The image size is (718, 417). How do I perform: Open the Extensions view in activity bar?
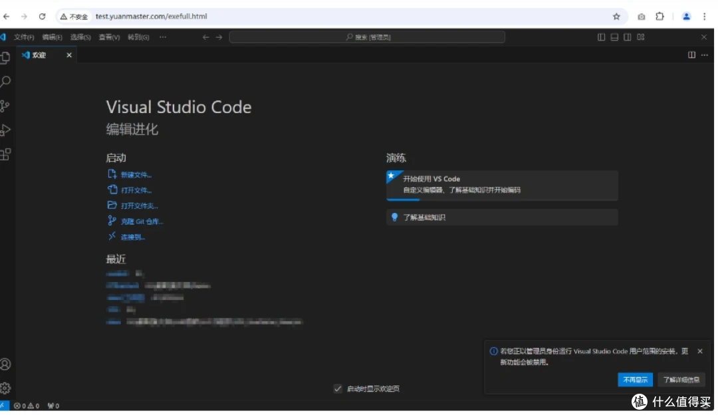coord(5,154)
